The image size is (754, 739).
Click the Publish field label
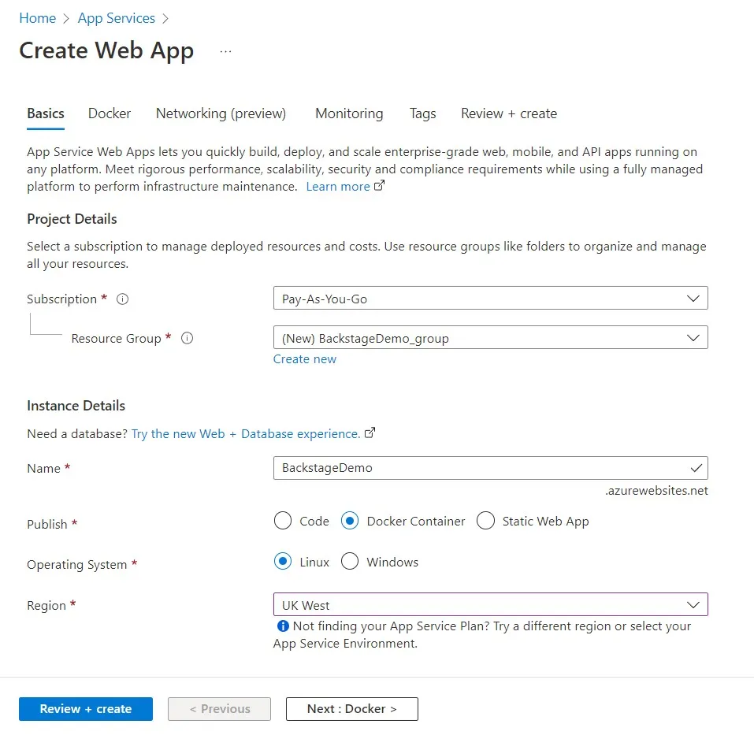coord(47,524)
